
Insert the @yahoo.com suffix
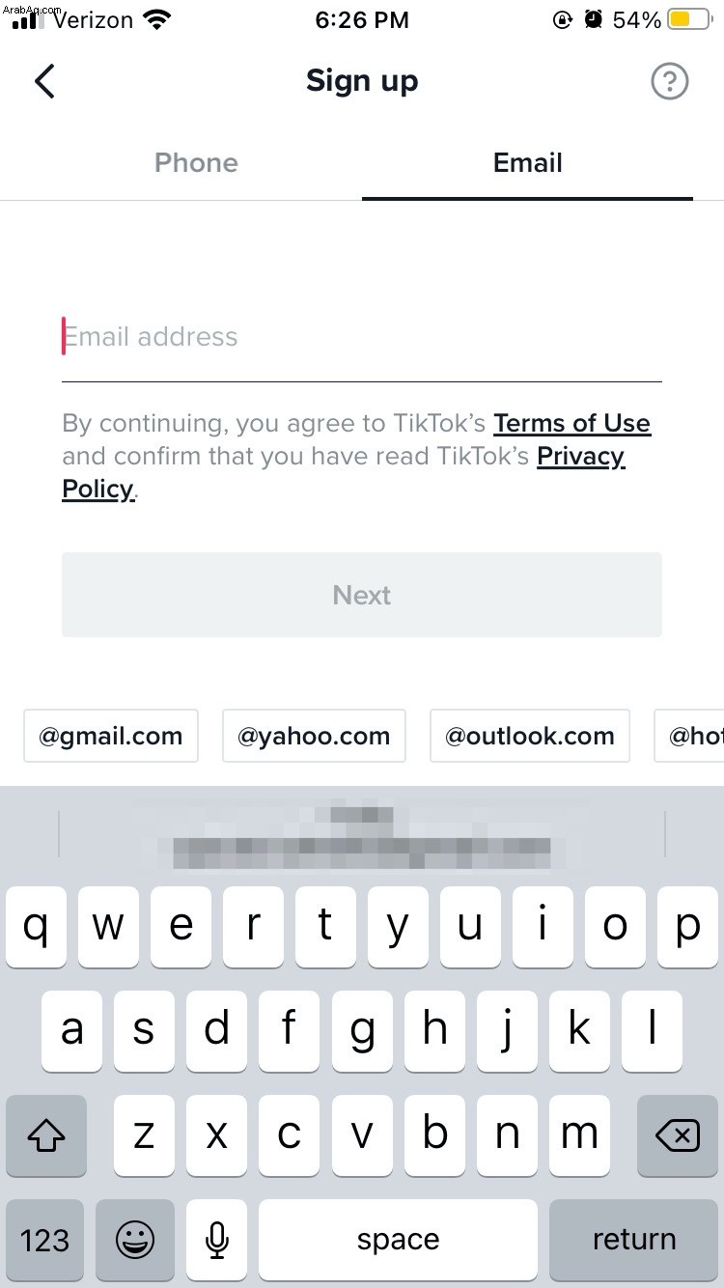tap(314, 736)
